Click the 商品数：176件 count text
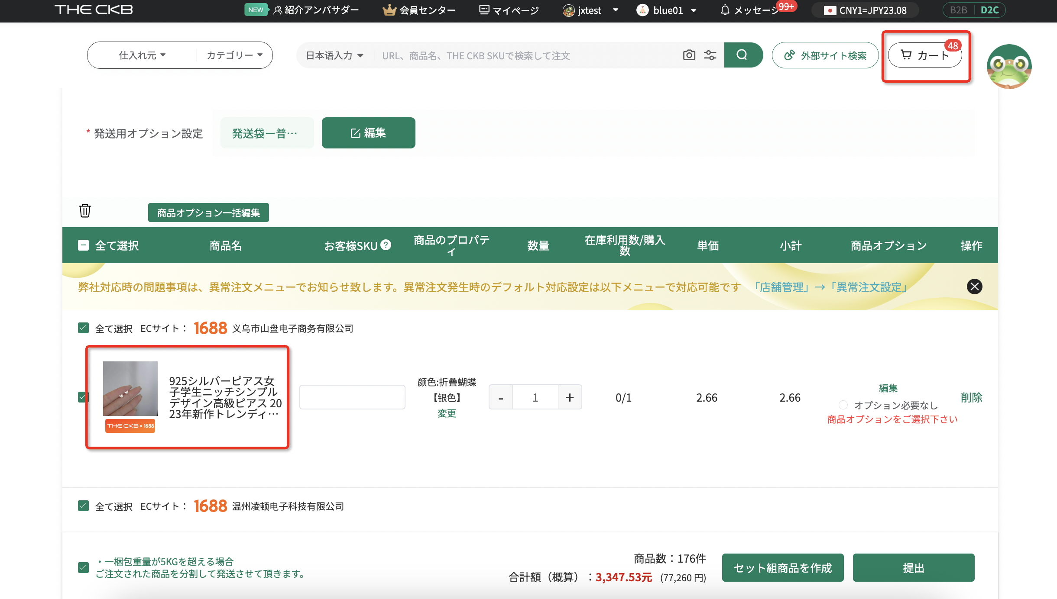 670,559
